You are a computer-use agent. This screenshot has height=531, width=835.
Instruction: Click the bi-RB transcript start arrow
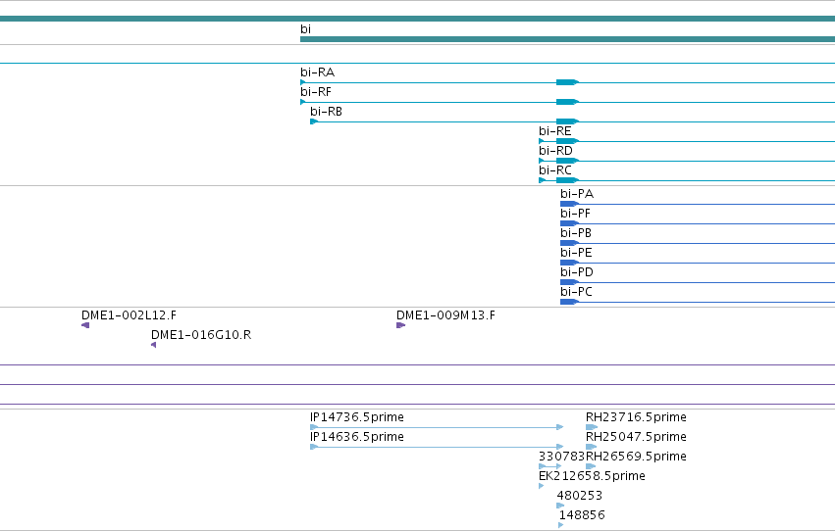[314, 121]
